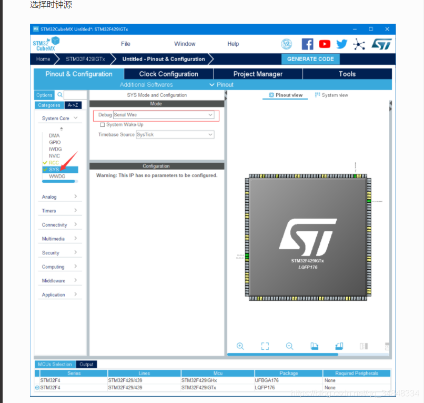
Task: Go to Home breadcrumb
Action: [x=43, y=59]
